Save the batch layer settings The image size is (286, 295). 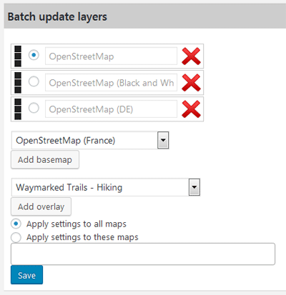(26, 275)
